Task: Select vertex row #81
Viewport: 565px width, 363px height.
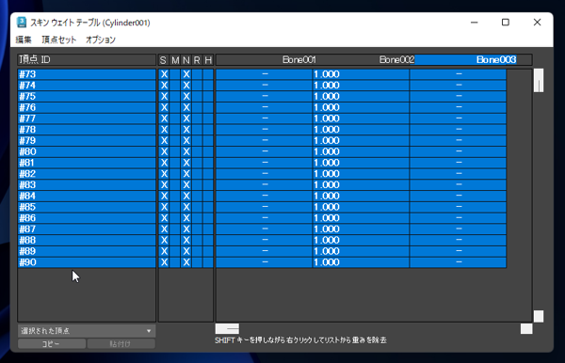Action: [87, 163]
